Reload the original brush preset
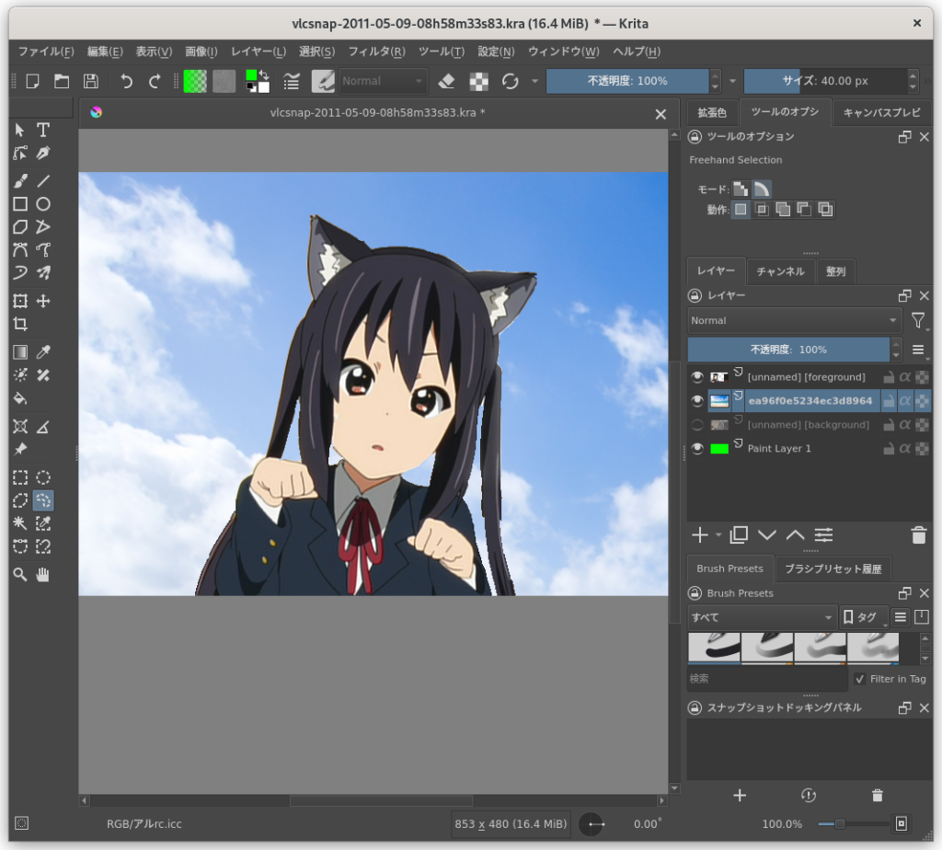942x850 pixels. pyautogui.click(x=510, y=81)
